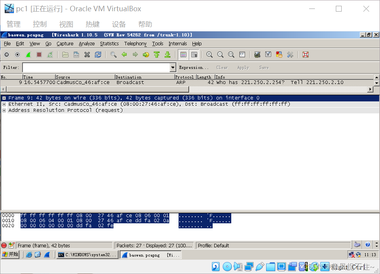This screenshot has width=380, height=274.
Task: Open VirtualBox 控制 menu
Action: pyautogui.click(x=40, y=24)
